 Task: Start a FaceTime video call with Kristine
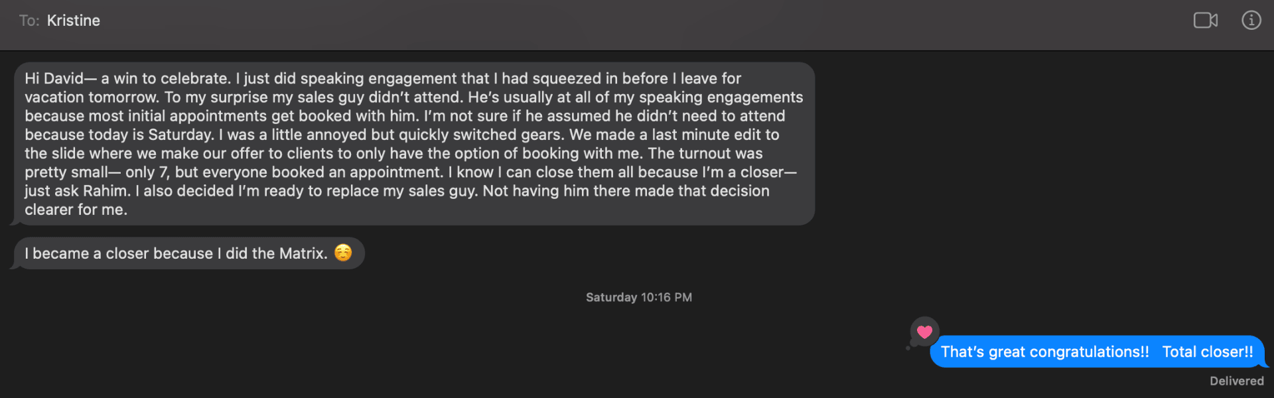pyautogui.click(x=1206, y=21)
